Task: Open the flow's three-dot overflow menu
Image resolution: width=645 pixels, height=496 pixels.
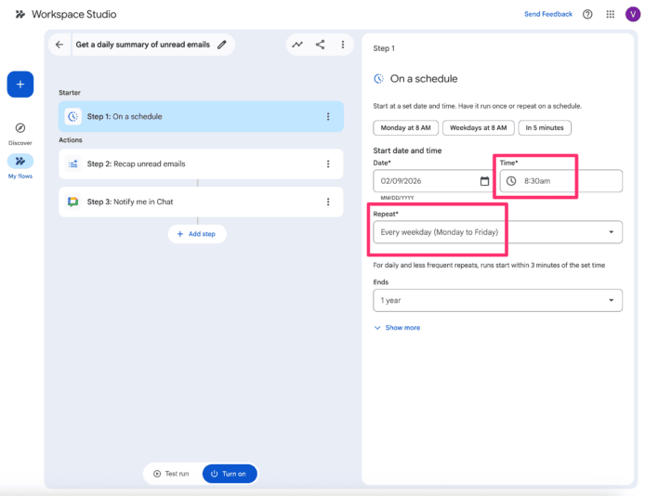Action: pyautogui.click(x=343, y=45)
